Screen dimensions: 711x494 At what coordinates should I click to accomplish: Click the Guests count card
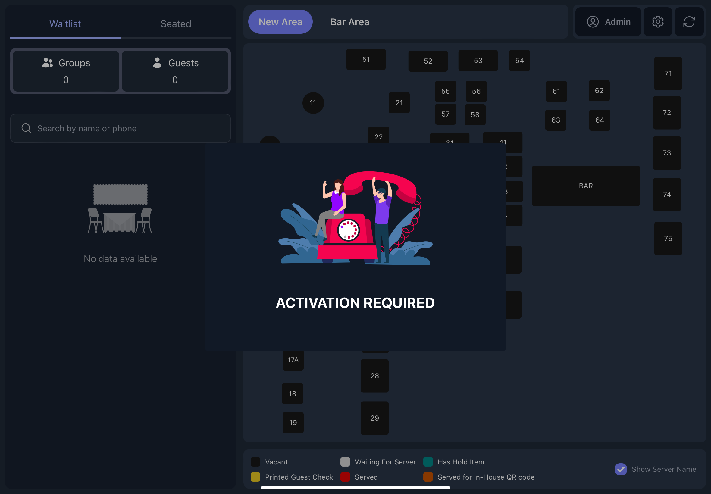(175, 71)
